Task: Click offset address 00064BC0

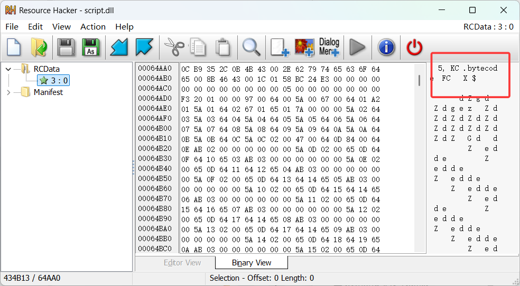Action: (155, 249)
